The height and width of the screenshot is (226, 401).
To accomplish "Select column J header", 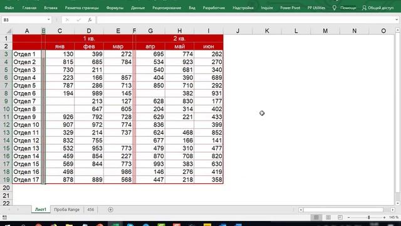I will 238,31.
